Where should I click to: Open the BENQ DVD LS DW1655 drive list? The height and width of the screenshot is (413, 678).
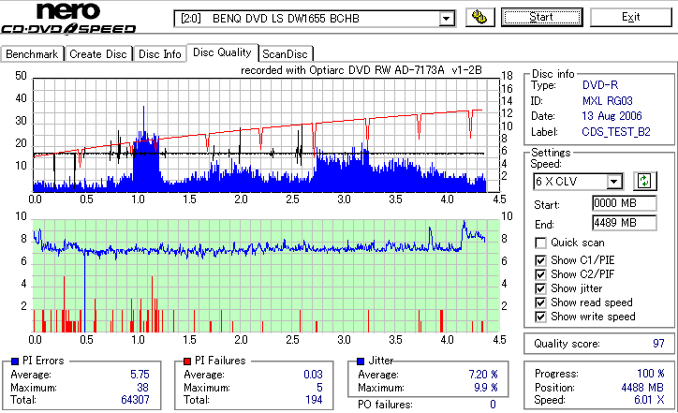pyautogui.click(x=315, y=19)
